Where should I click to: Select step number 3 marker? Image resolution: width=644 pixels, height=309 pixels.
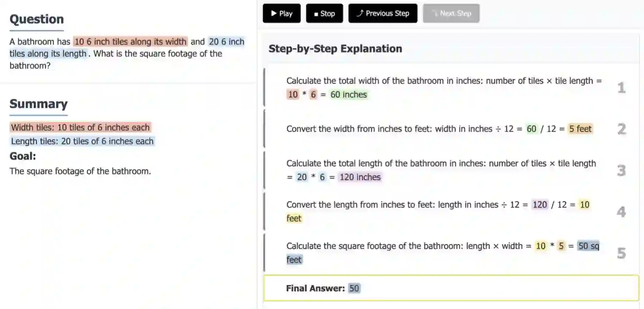pos(621,170)
